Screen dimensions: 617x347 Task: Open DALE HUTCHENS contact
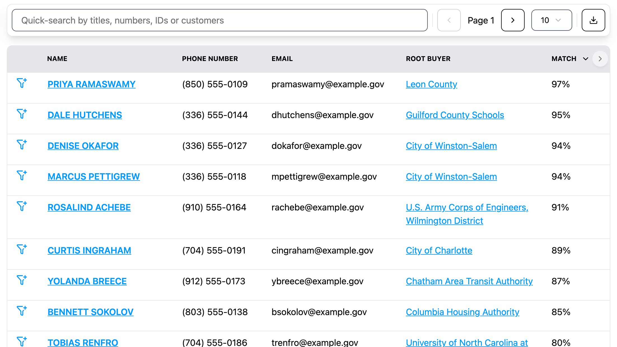tap(85, 115)
